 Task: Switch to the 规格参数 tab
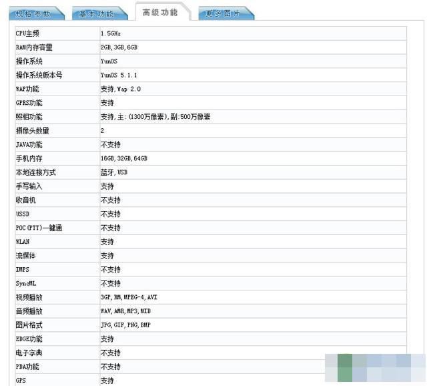[x=34, y=13]
